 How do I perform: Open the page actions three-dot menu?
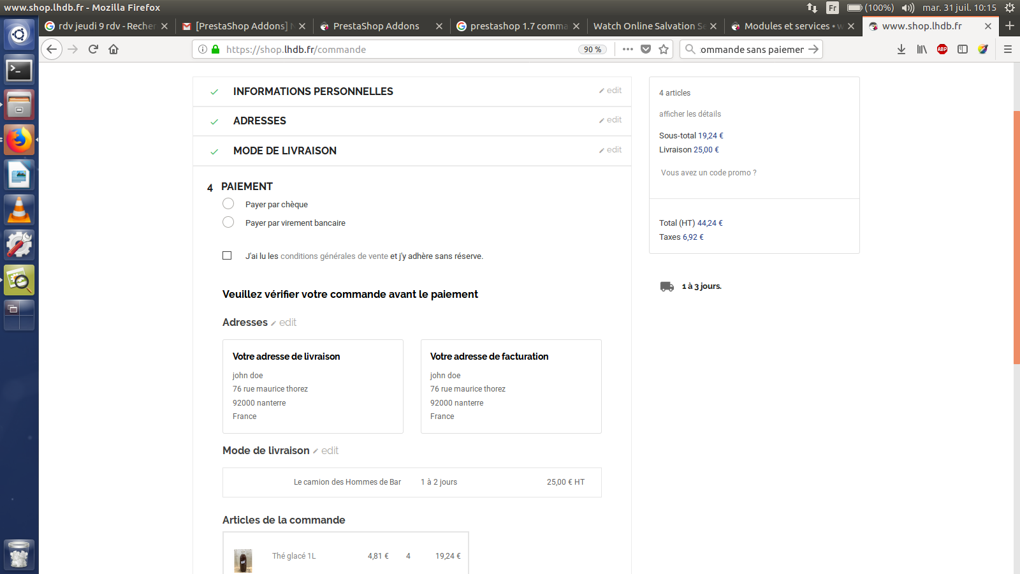point(628,49)
